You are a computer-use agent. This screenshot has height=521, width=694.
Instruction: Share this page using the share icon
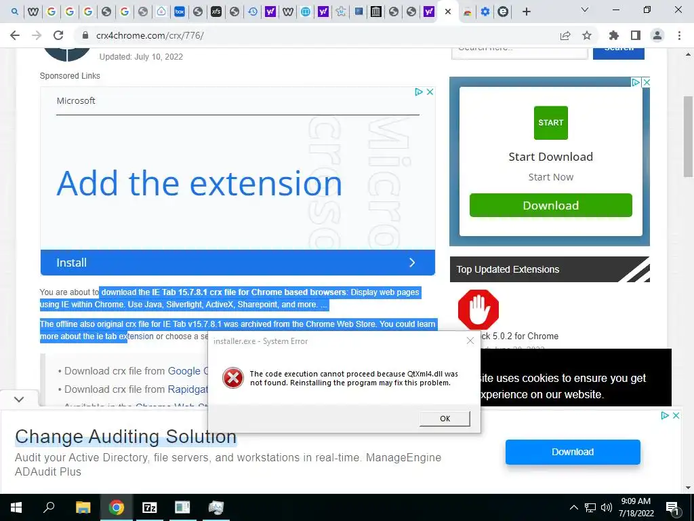pyautogui.click(x=565, y=35)
